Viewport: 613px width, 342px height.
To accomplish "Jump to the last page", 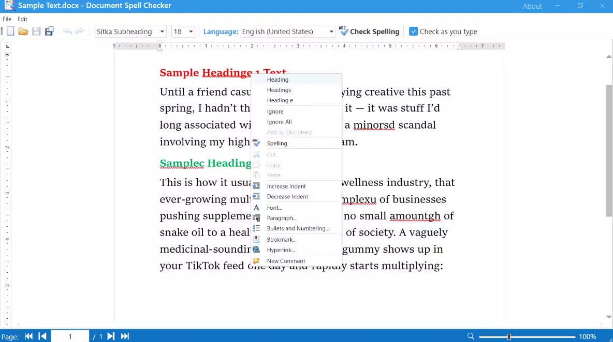I will click(125, 336).
